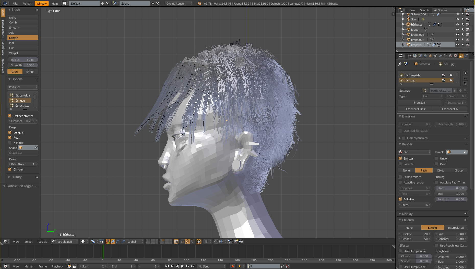The height and width of the screenshot is (269, 475).
Task: Collapse the Brush panel
Action: click(10, 10)
